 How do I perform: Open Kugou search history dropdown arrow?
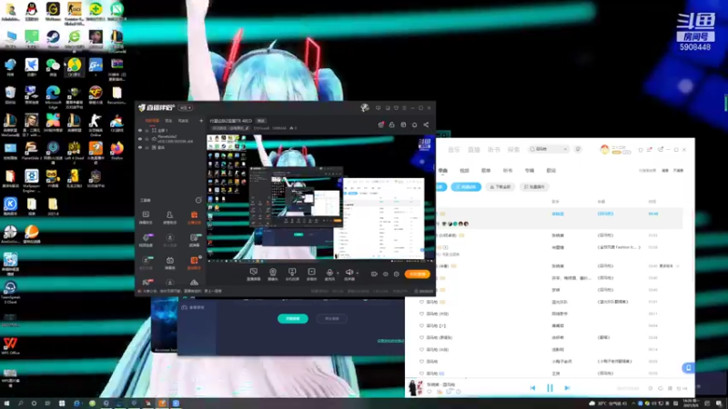[565, 149]
